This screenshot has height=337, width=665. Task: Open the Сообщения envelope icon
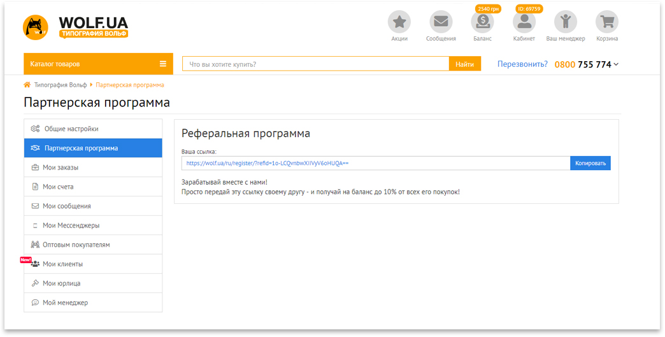coord(441,22)
